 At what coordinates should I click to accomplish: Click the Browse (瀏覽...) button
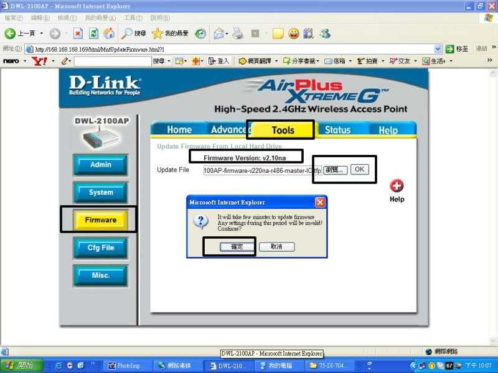[335, 170]
